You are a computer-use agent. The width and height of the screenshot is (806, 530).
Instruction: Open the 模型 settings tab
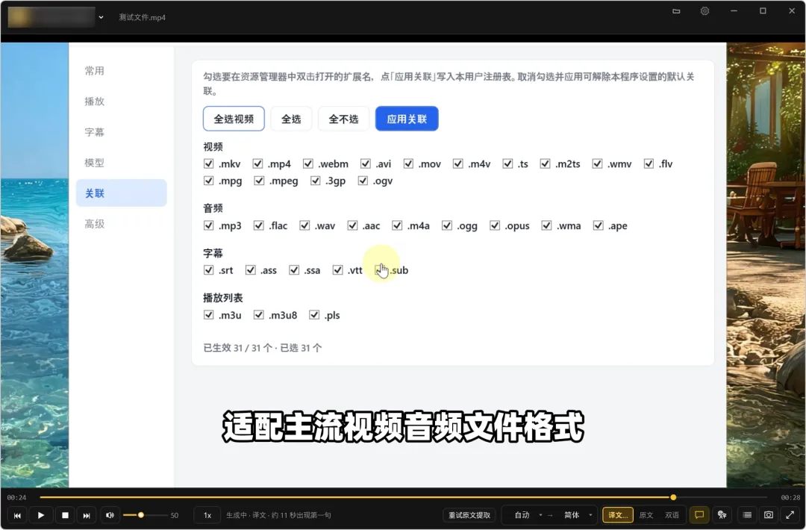122,163
